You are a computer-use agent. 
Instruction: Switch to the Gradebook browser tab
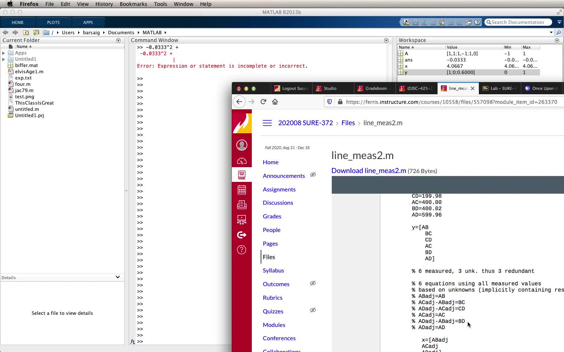click(x=375, y=88)
